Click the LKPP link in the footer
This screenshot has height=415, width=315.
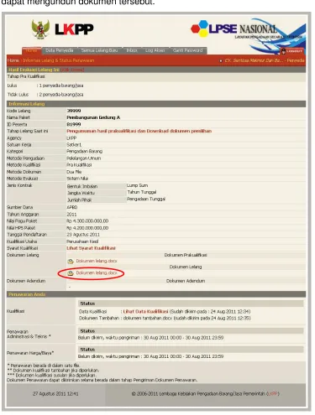pyautogui.click(x=272, y=393)
